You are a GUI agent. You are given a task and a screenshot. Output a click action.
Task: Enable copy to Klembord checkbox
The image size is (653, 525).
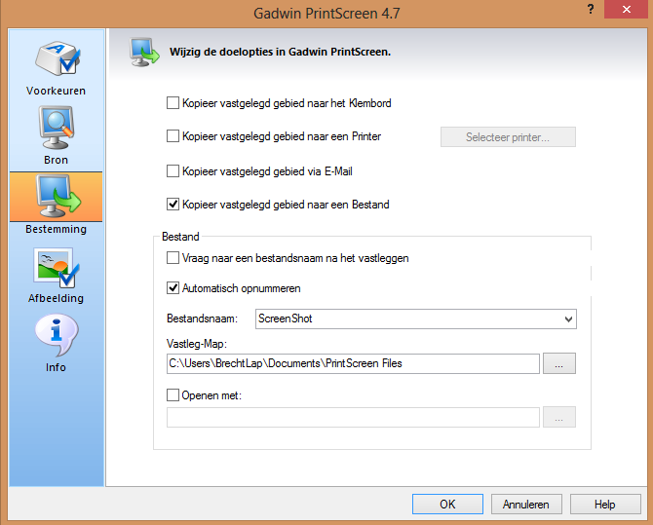pos(173,103)
